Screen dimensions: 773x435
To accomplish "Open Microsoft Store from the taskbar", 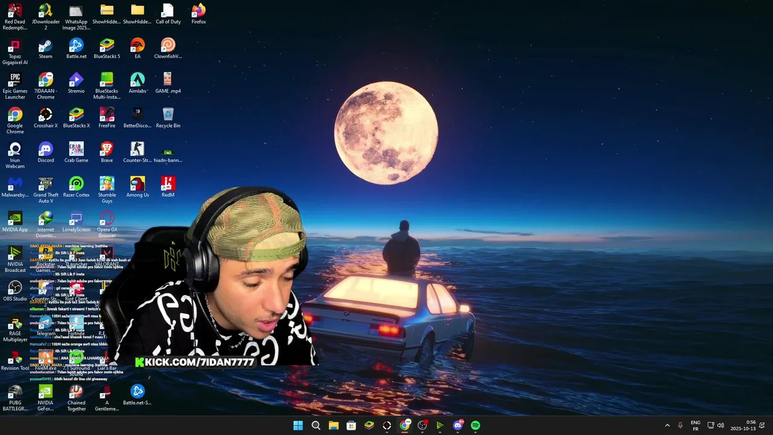I will click(351, 425).
